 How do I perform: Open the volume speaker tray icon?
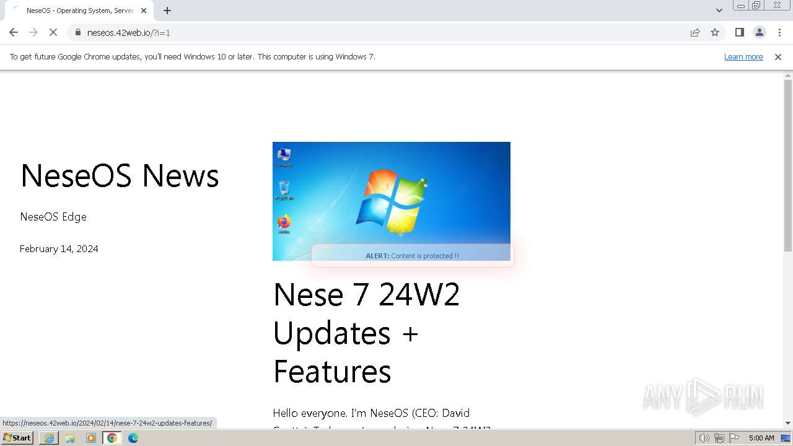click(x=704, y=438)
